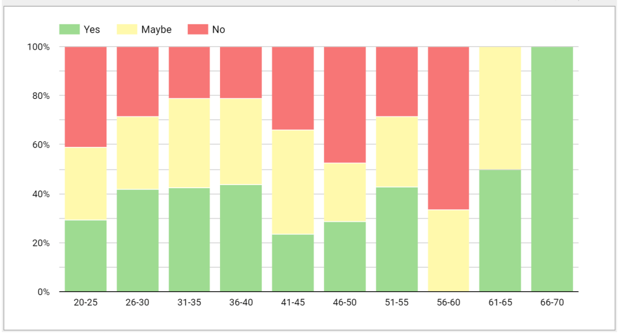Click the red No segment for 20-25
Viewport: 621px width, 335px height.
click(x=86, y=96)
